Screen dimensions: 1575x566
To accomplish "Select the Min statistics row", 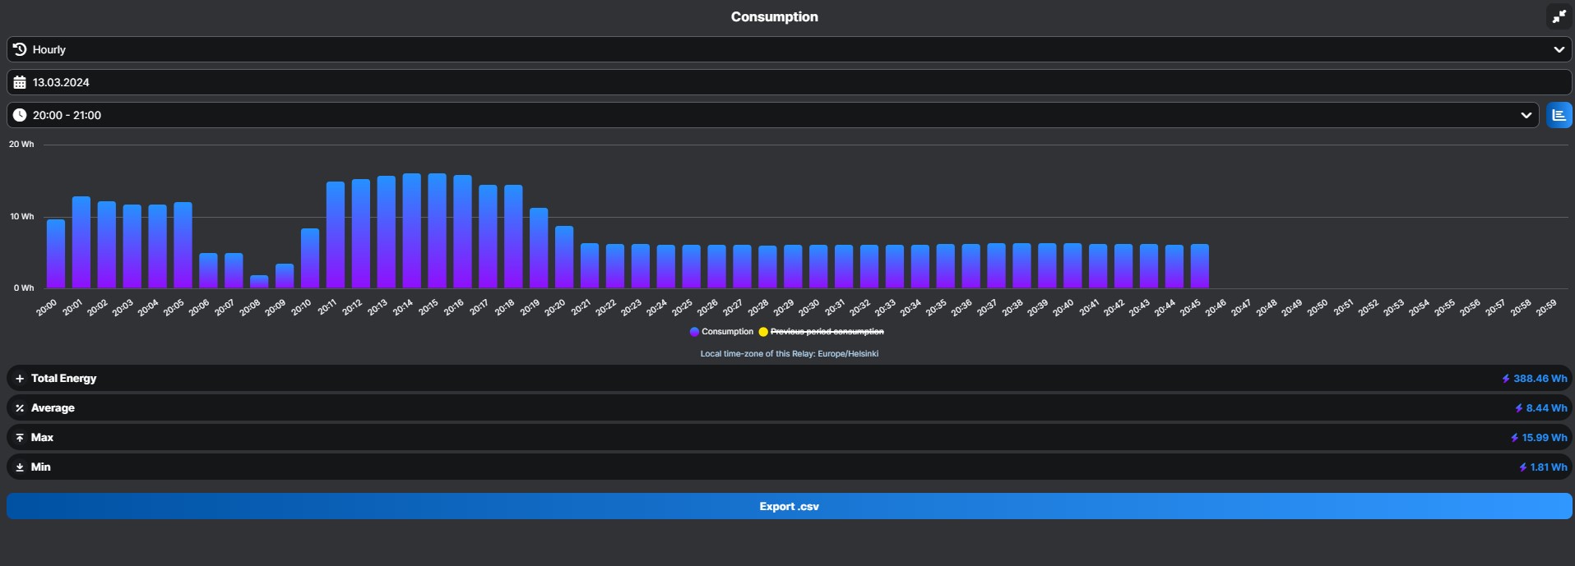I will (41, 467).
